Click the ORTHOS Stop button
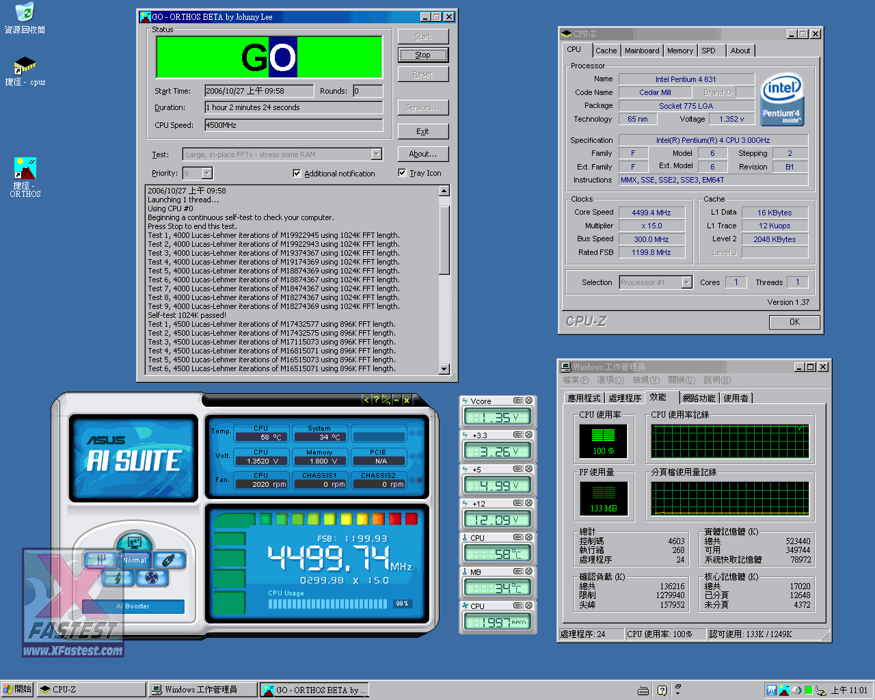Viewport: 875px width, 700px height. [423, 55]
